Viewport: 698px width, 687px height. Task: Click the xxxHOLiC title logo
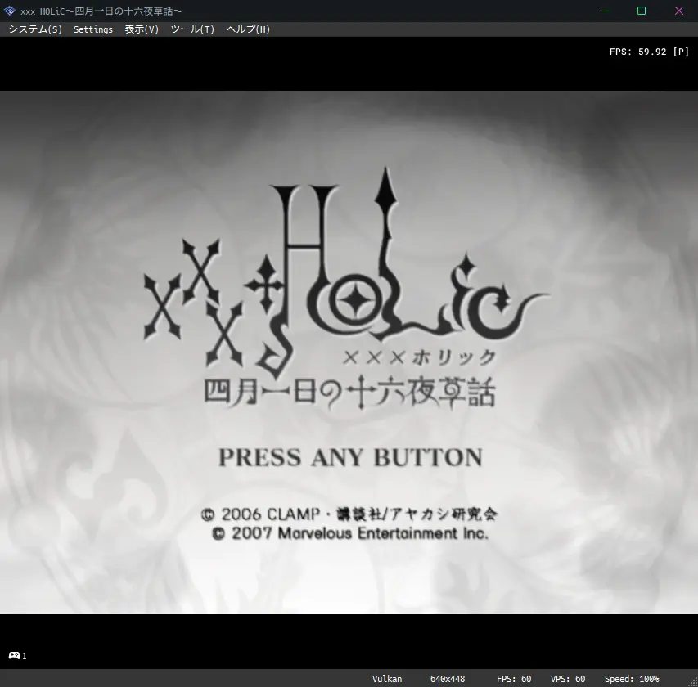click(x=346, y=272)
